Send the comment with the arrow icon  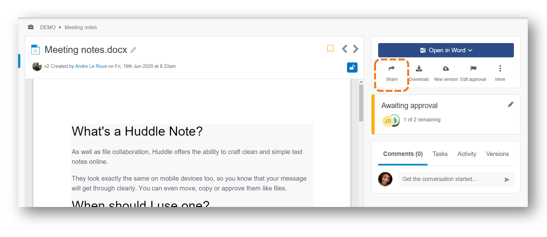(507, 180)
